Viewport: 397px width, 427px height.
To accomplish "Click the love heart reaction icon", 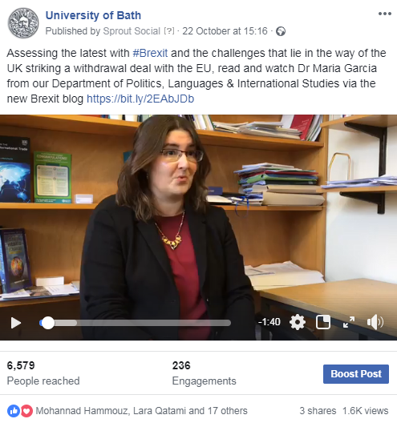I will (x=26, y=411).
